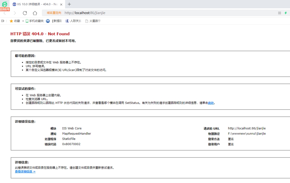Image resolution: width=290 pixels, height=183 pixels.
Task: Click the 详细错误信息 heading
Action: (25, 122)
